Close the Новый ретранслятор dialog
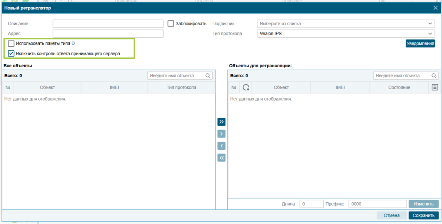This screenshot has width=442, height=224. (x=435, y=8)
